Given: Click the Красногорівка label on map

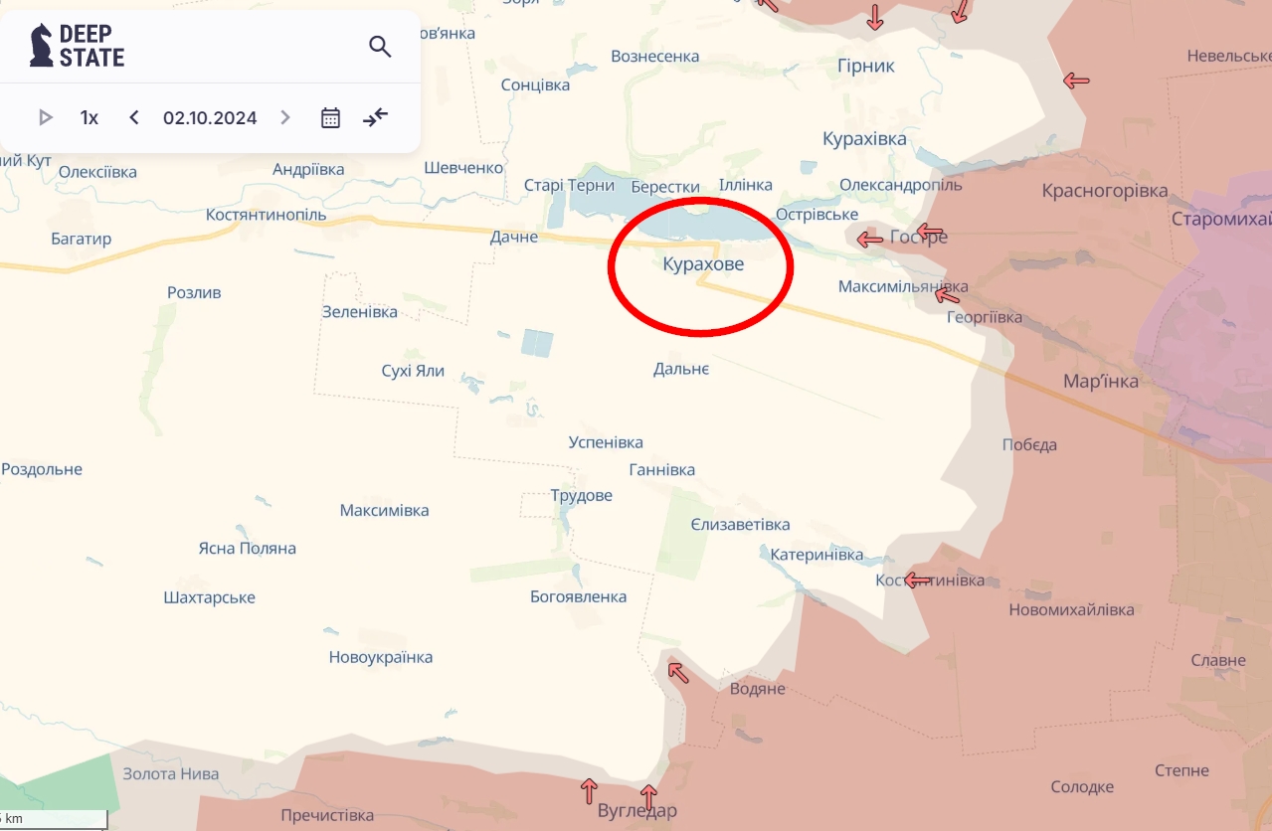Looking at the screenshot, I should click(x=1105, y=191).
